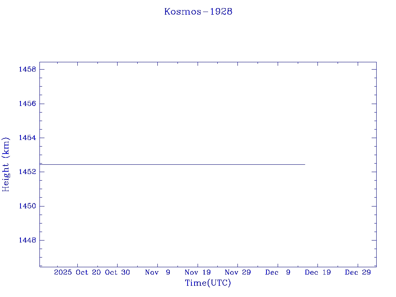This screenshot has width=396, height=297.
Task: Click the 1454 value on the y-axis
Action: [x=27, y=138]
